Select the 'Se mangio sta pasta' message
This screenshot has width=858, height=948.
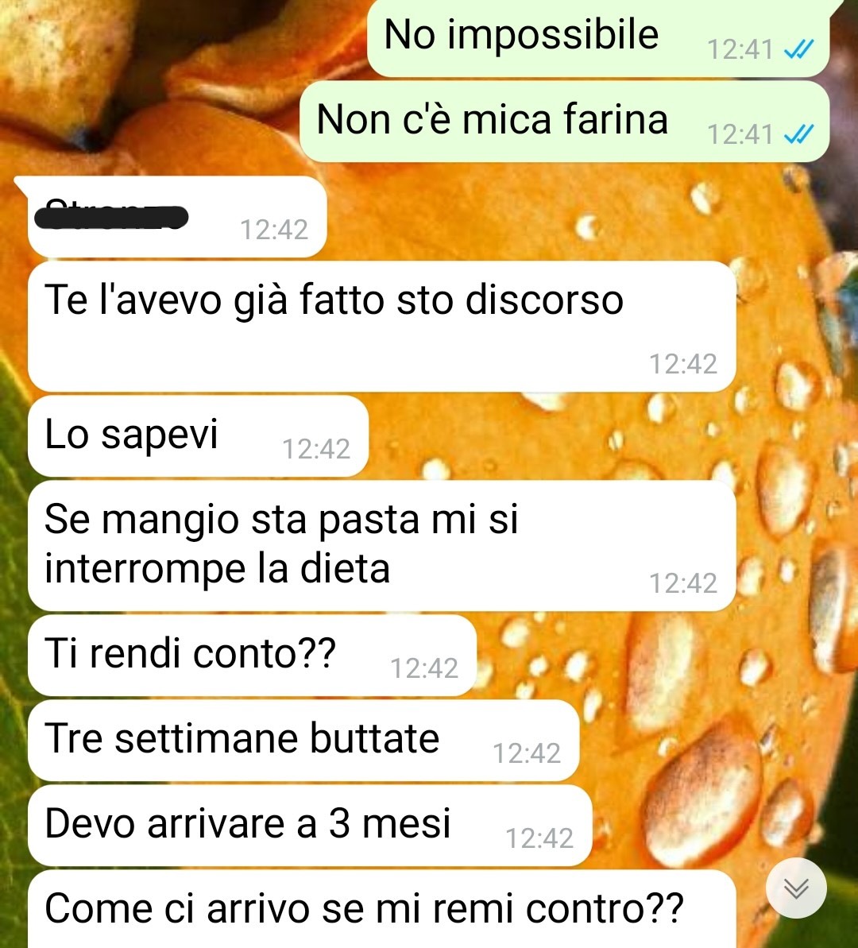pyautogui.click(x=381, y=545)
